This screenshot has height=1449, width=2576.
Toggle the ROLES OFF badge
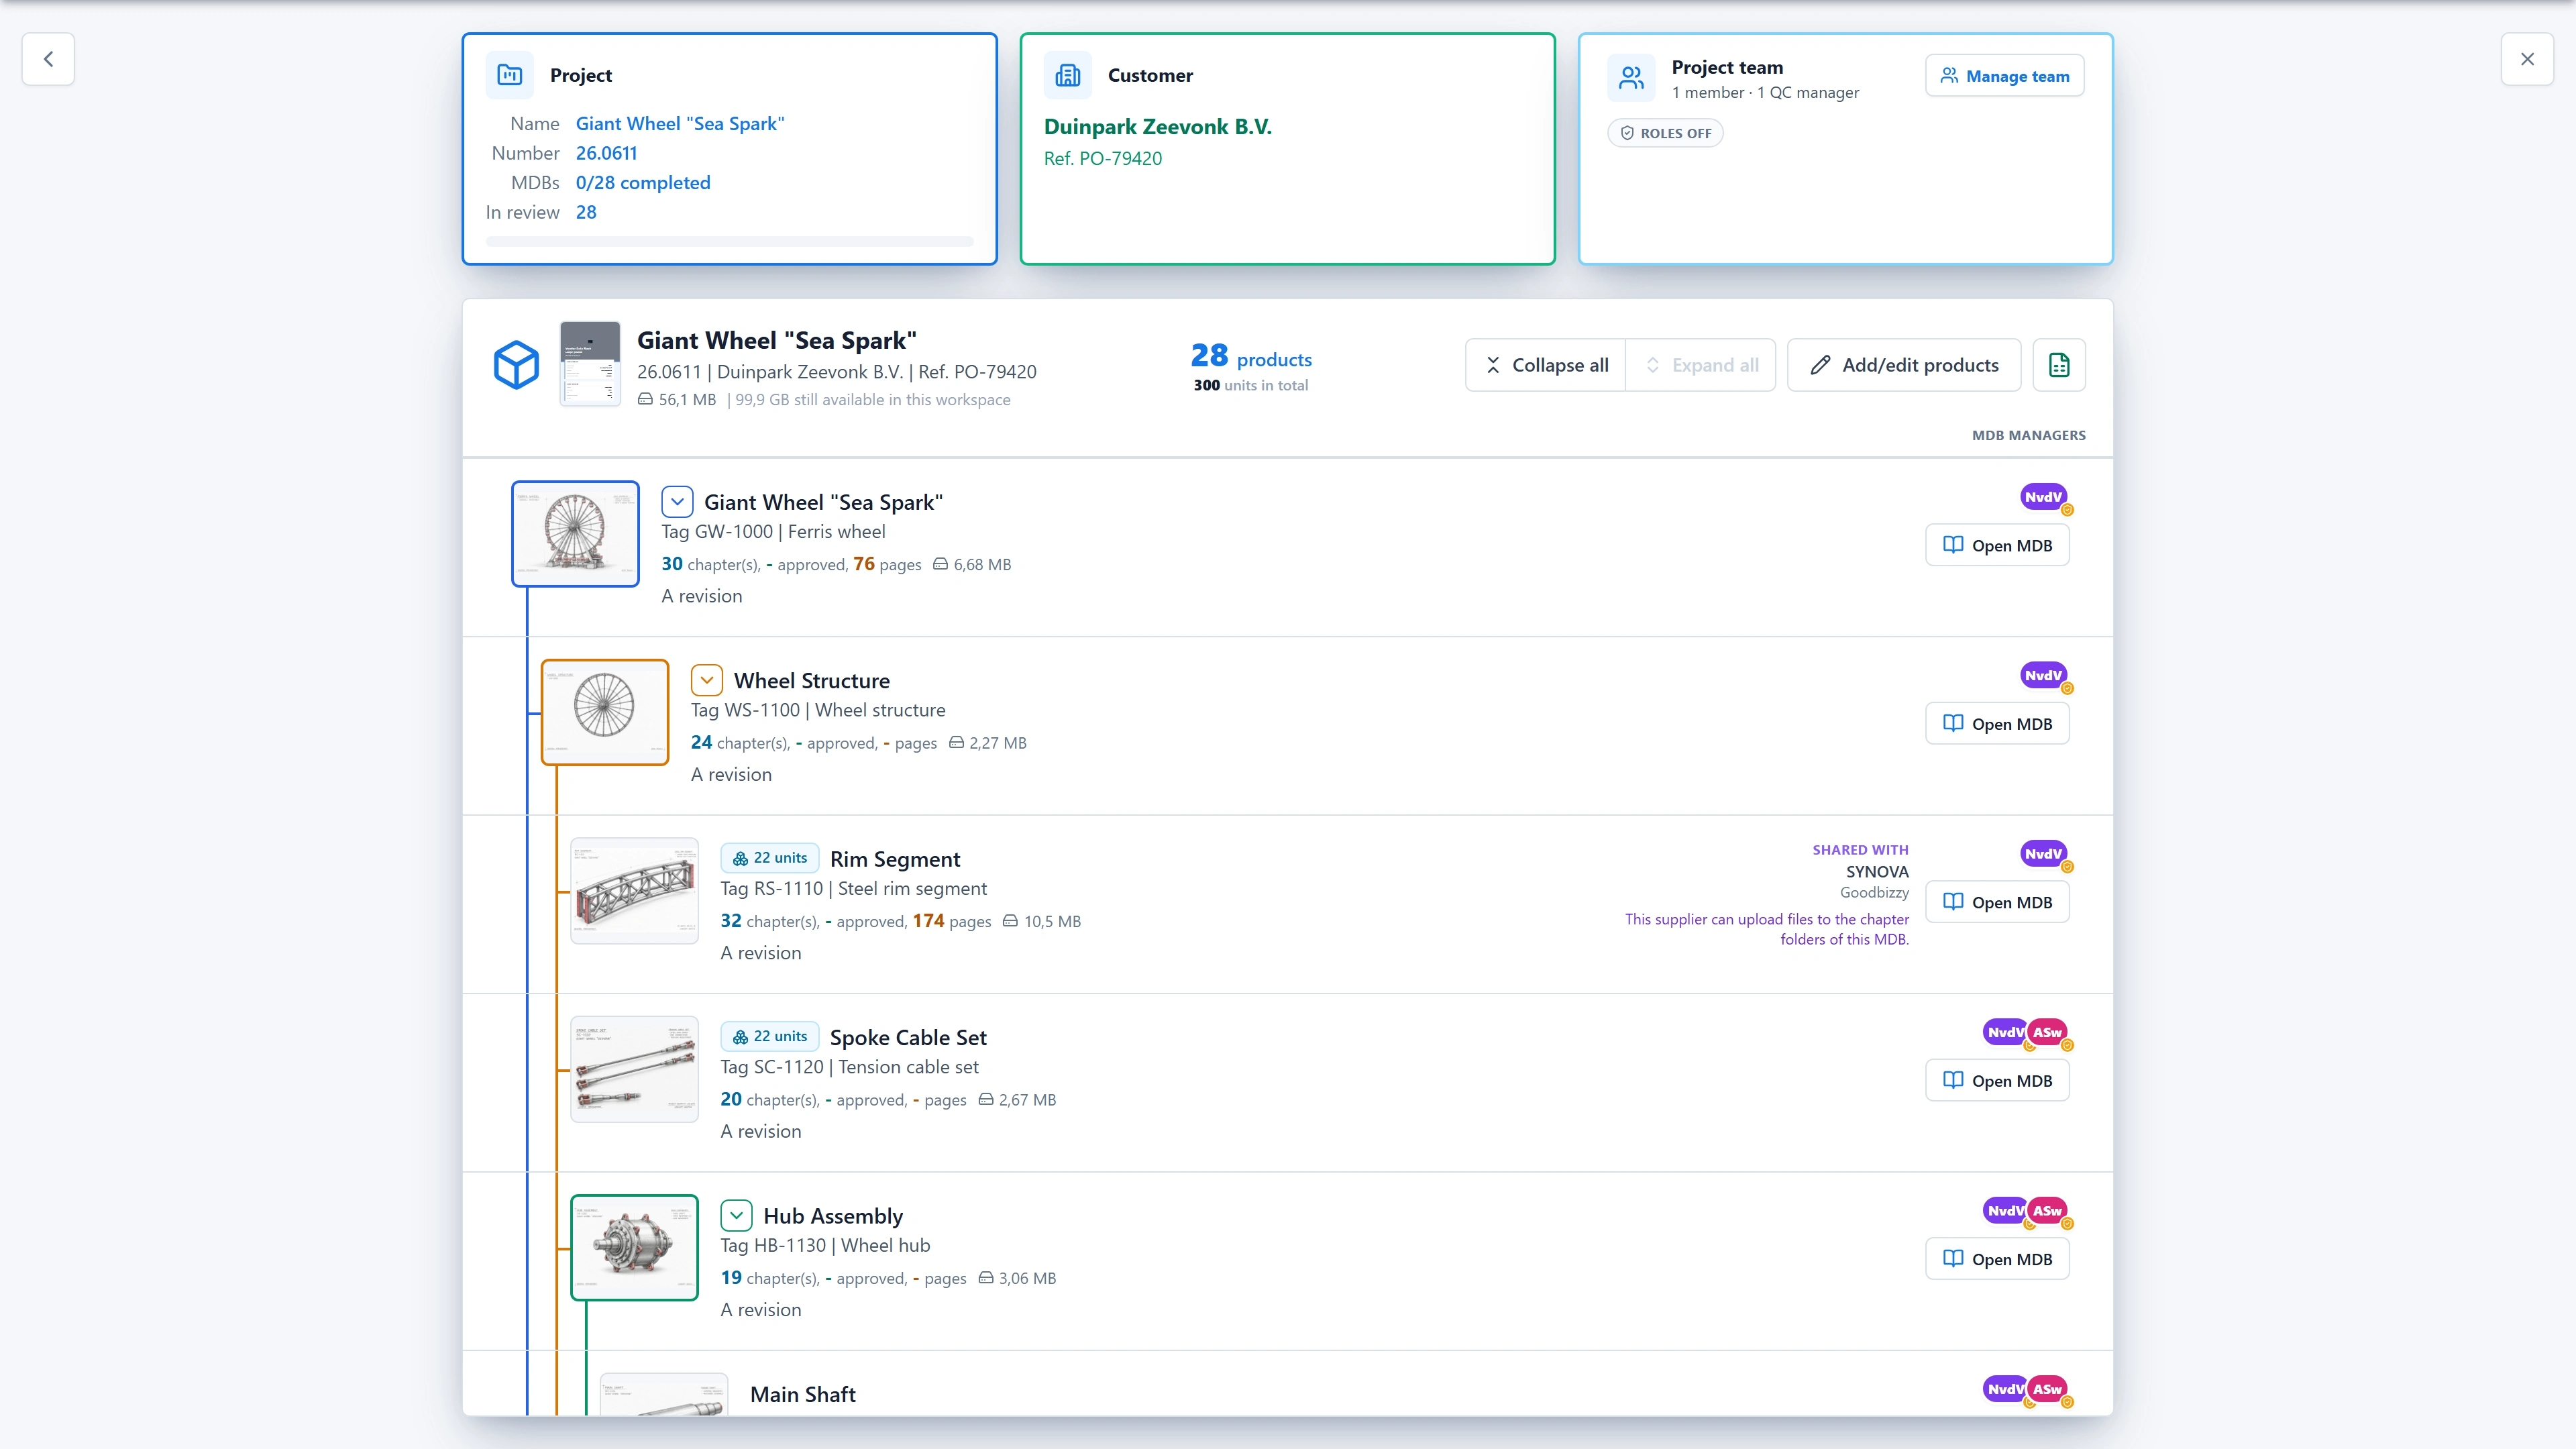1666,133
